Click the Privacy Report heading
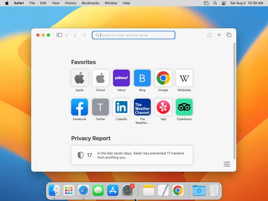The height and width of the screenshot is (201, 268). point(91,138)
